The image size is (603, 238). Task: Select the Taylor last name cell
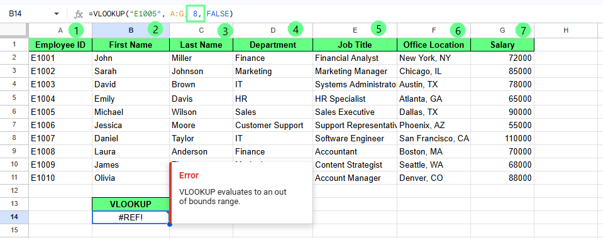click(201, 138)
